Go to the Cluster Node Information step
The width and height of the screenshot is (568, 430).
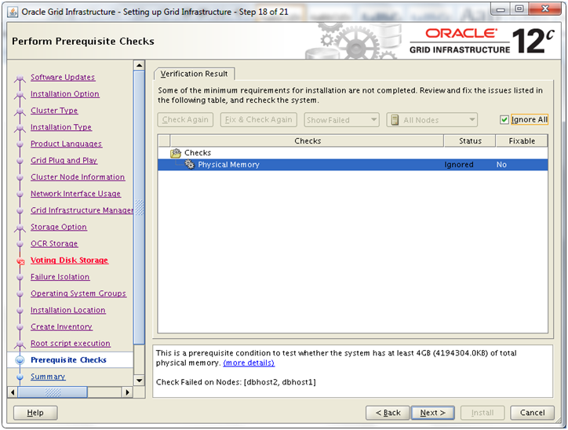tap(78, 177)
